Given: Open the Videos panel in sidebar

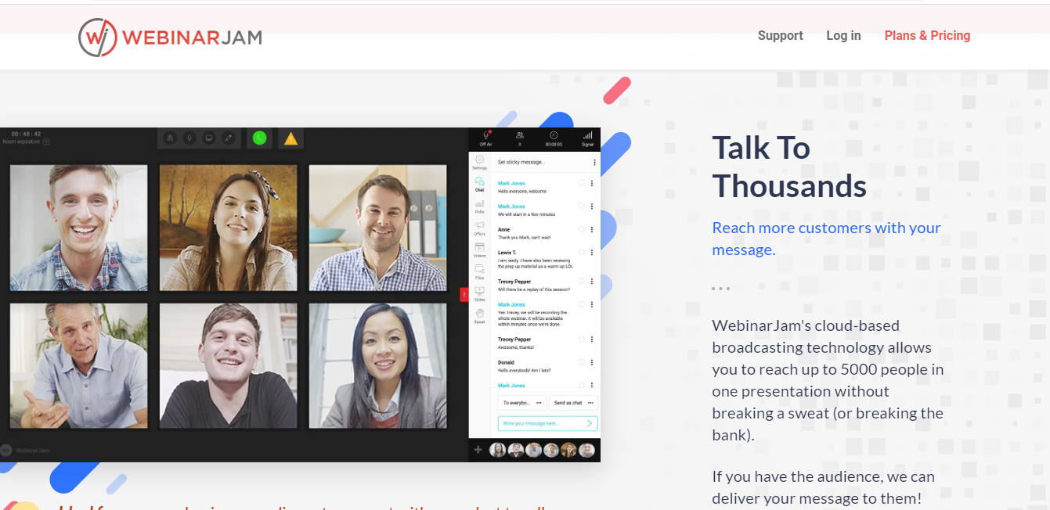Looking at the screenshot, I should [x=480, y=250].
